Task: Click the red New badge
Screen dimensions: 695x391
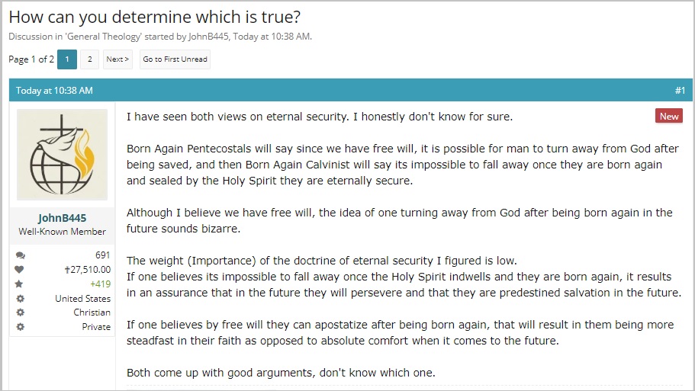Action: click(x=669, y=116)
